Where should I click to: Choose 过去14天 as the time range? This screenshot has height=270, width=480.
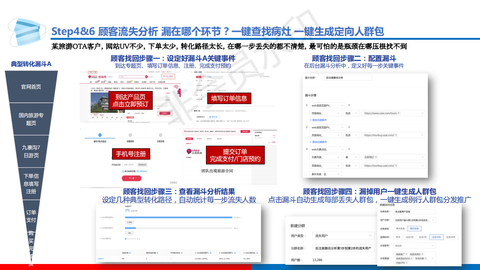[437, 237]
